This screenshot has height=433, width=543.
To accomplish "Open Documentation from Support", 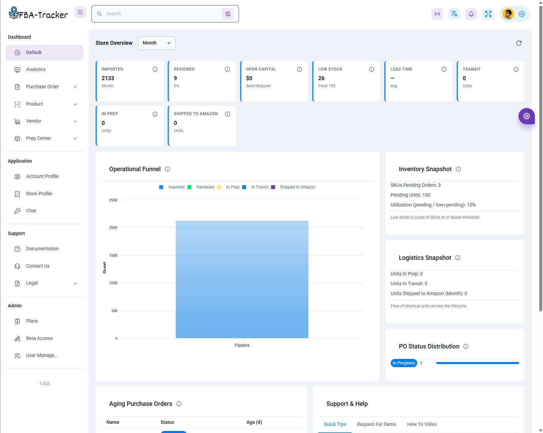I will (x=45, y=249).
